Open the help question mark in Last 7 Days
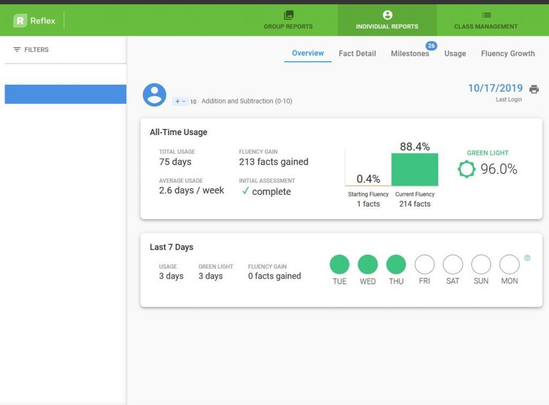 (527, 258)
